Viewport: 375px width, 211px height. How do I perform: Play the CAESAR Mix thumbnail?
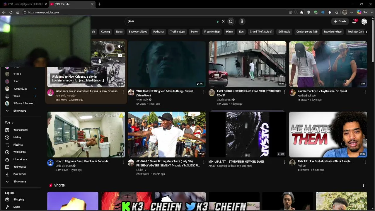click(x=247, y=135)
